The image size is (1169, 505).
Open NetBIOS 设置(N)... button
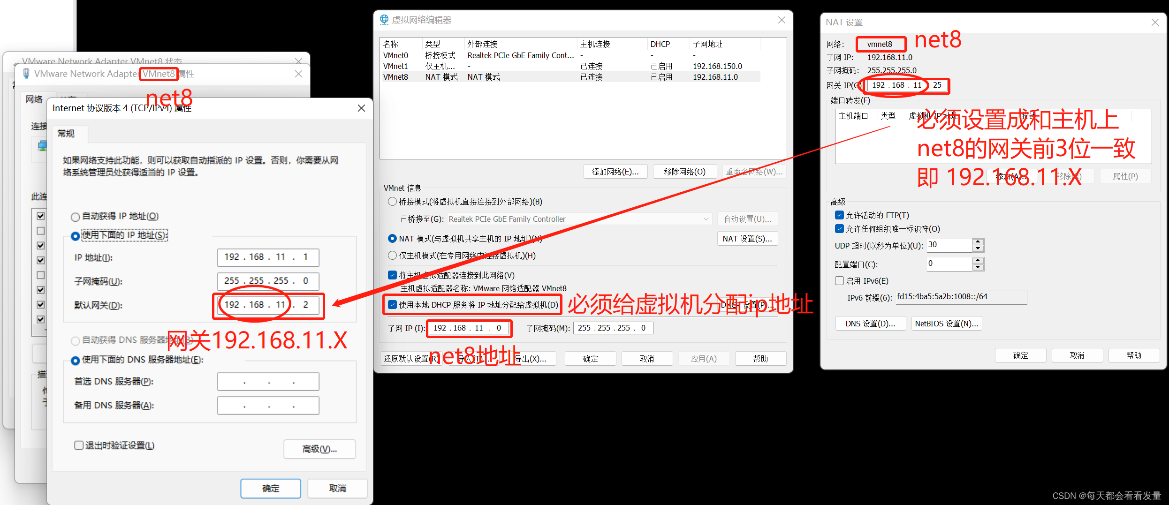coord(947,324)
